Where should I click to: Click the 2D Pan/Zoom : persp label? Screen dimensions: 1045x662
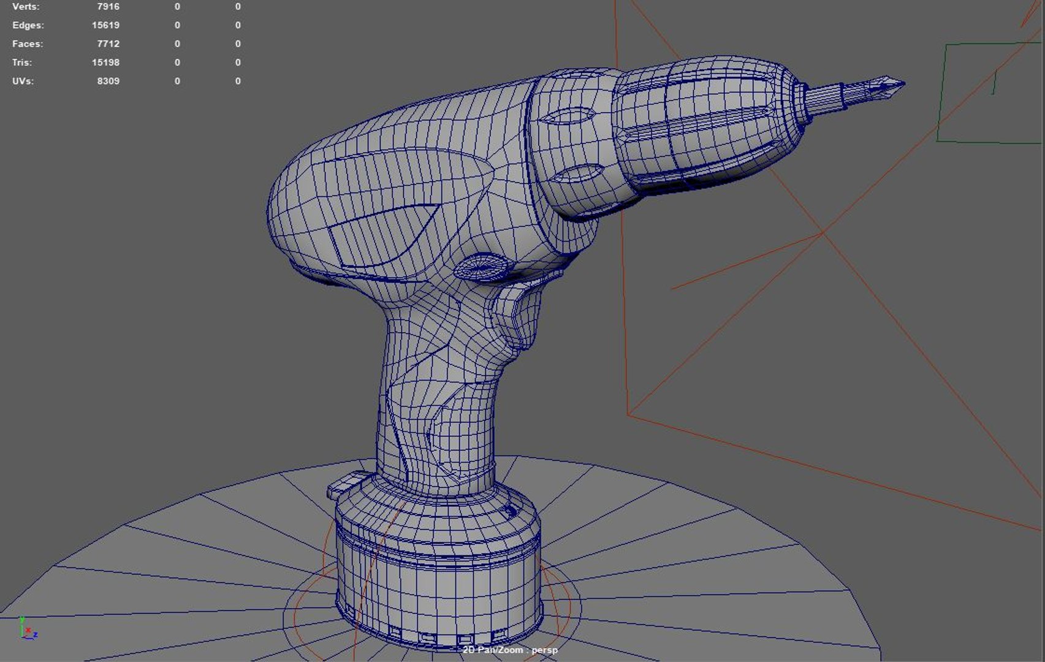click(510, 650)
